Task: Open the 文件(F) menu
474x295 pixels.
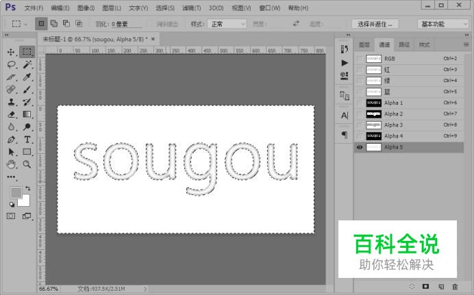Action: [34, 8]
